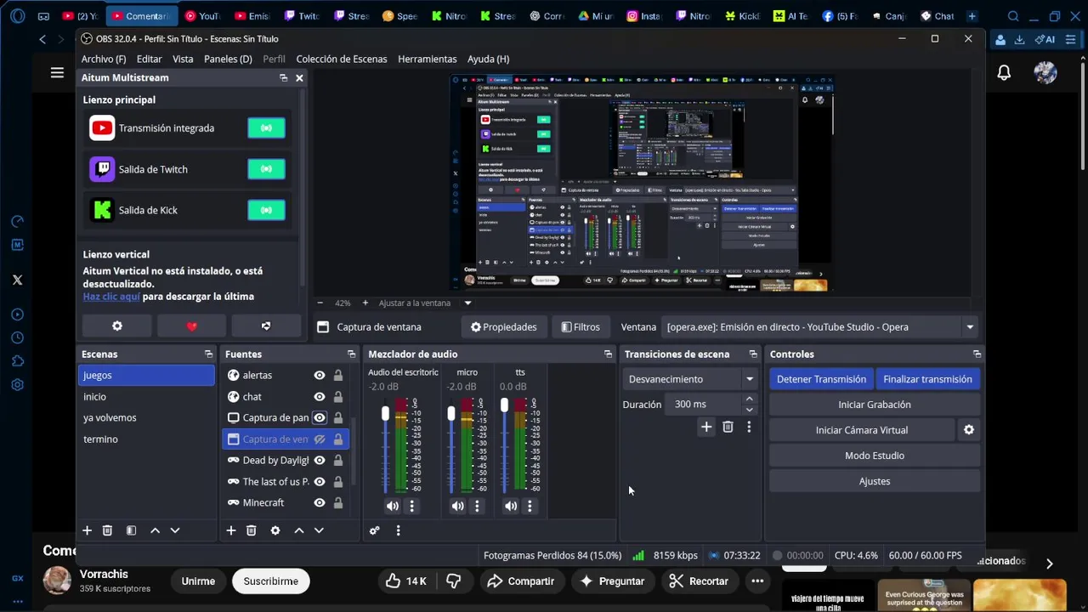Mute the tts audio channel
The image size is (1088, 612).
click(x=510, y=506)
